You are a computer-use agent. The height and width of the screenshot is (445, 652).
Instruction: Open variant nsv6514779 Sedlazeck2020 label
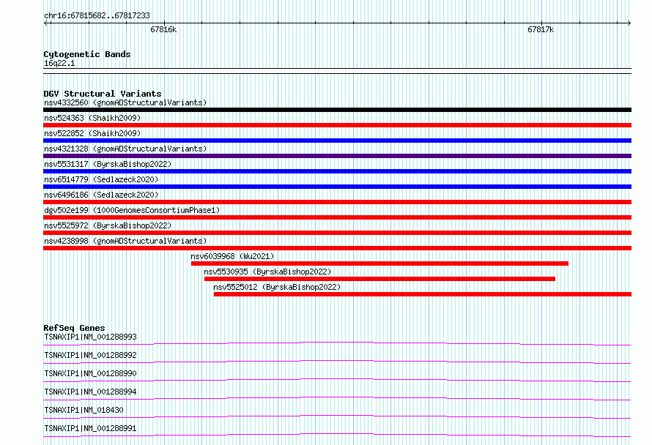(101, 179)
